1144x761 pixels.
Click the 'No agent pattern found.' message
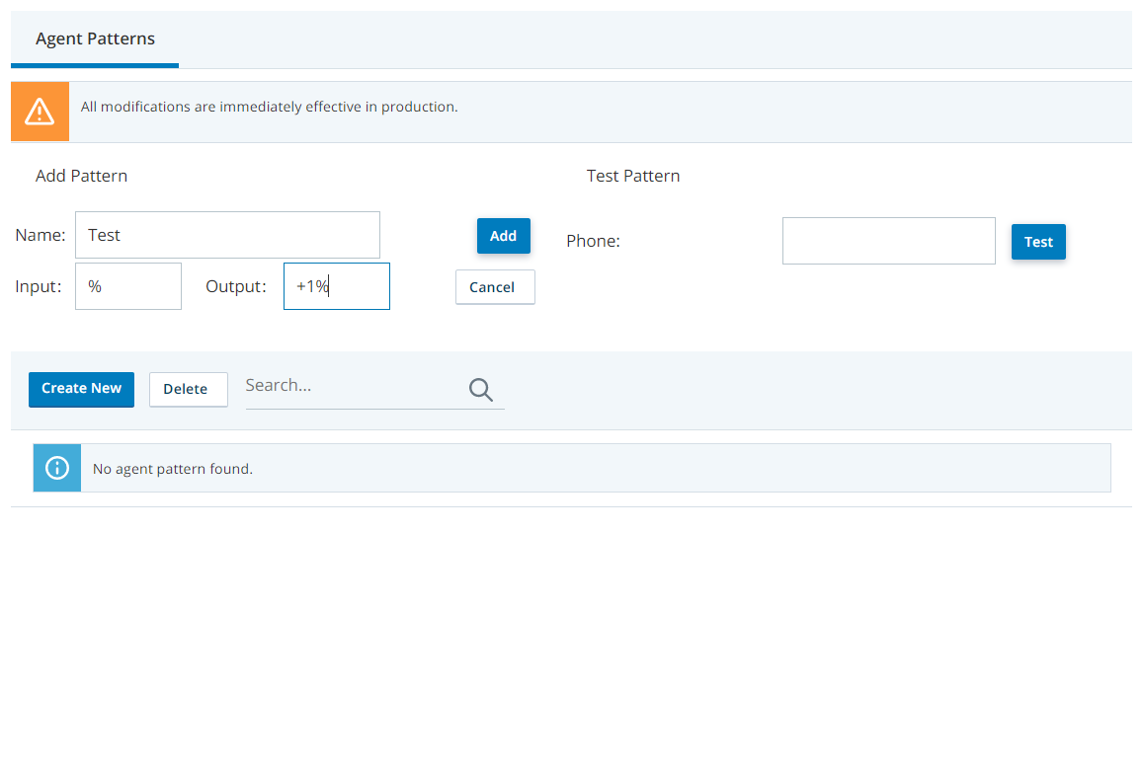[173, 469]
